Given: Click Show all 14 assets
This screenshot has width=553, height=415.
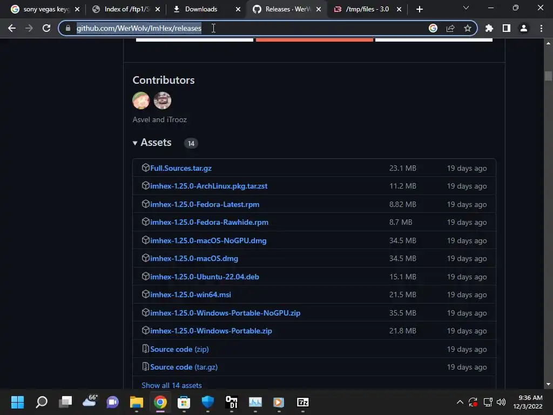Looking at the screenshot, I should 171,385.
